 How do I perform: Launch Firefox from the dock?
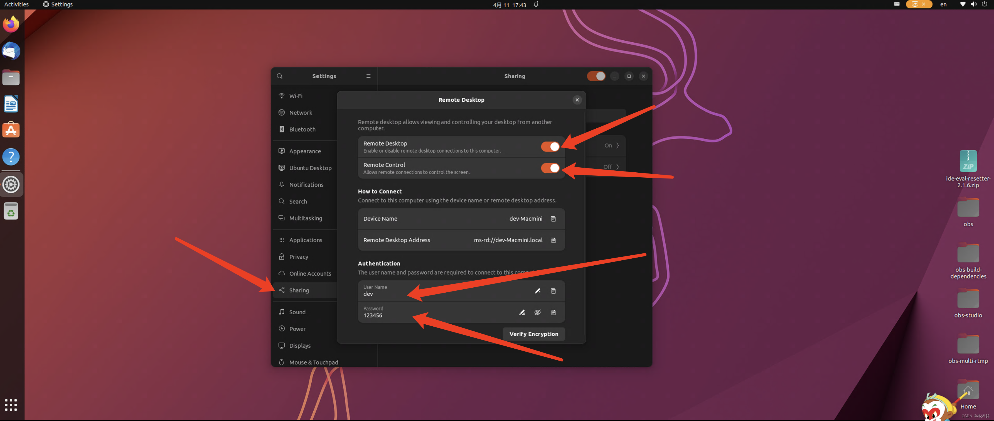click(11, 24)
